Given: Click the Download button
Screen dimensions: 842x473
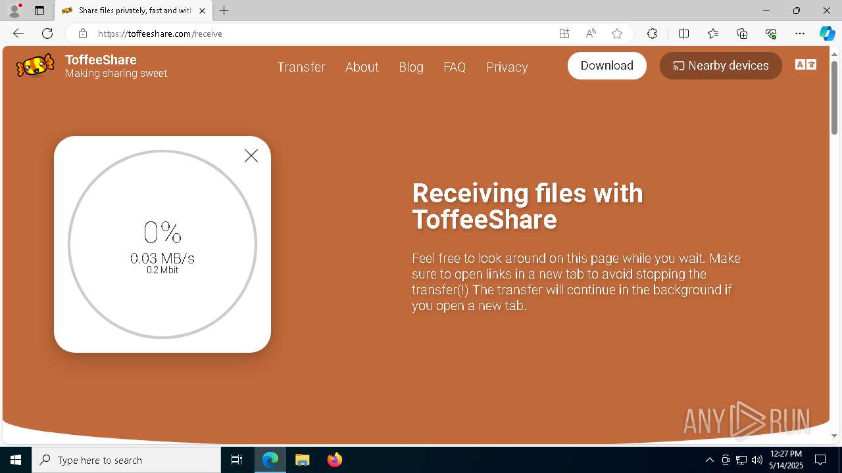Looking at the screenshot, I should click(x=607, y=66).
